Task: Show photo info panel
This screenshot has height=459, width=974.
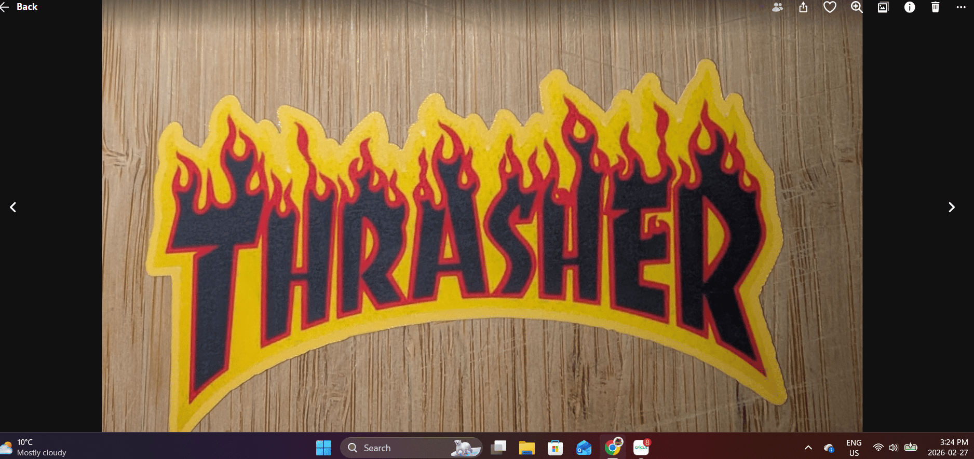Action: (x=909, y=7)
